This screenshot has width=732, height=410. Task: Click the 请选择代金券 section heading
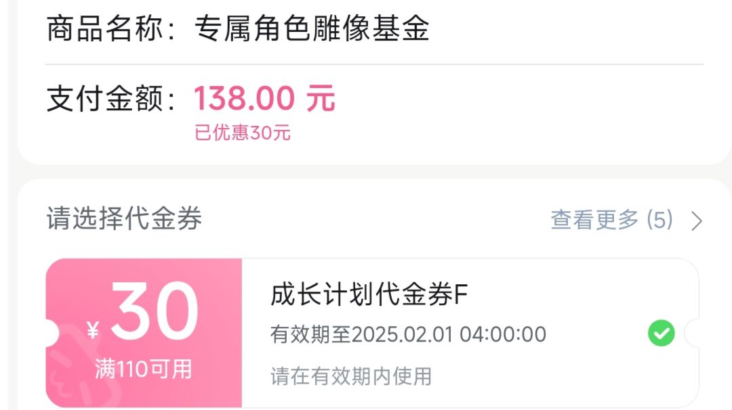(124, 219)
